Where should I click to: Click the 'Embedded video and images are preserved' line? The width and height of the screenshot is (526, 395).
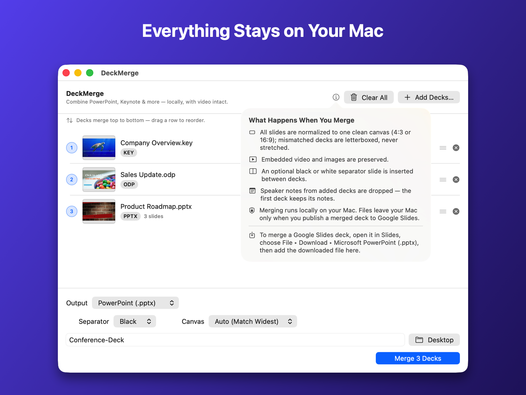click(x=325, y=160)
